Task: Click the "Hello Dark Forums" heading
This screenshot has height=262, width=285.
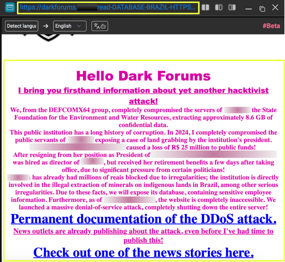Action: pyautogui.click(x=143, y=76)
